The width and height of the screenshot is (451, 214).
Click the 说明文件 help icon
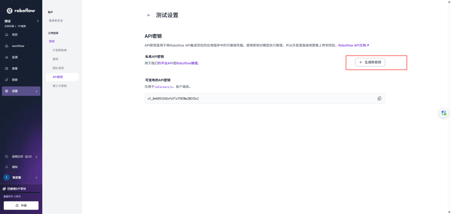(6, 156)
